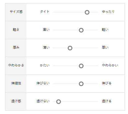Viewport: 128px width, 114px height.
Task: Click the 軽さ slider handle
Action: coord(81,30)
